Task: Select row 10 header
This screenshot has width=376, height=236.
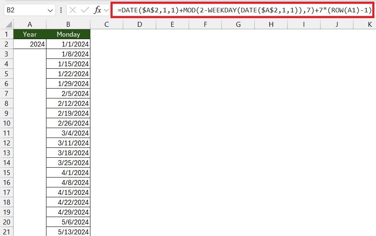Action: point(7,123)
